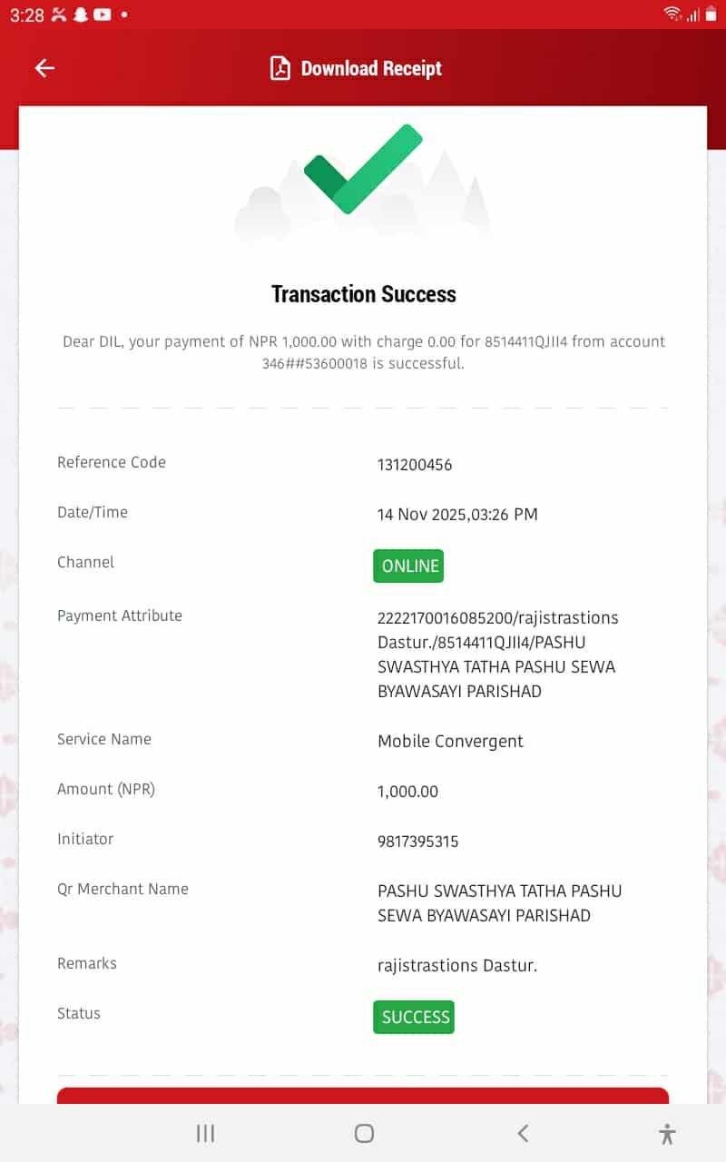Tap the SUCCESS status badge
The height and width of the screenshot is (1162, 726).
tap(414, 1017)
